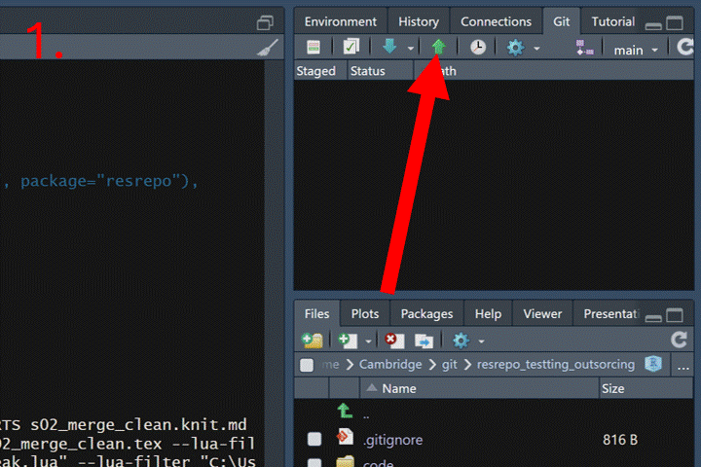This screenshot has height=467, width=701.
Task: Click the R project cube icon in path
Action: [653, 364]
